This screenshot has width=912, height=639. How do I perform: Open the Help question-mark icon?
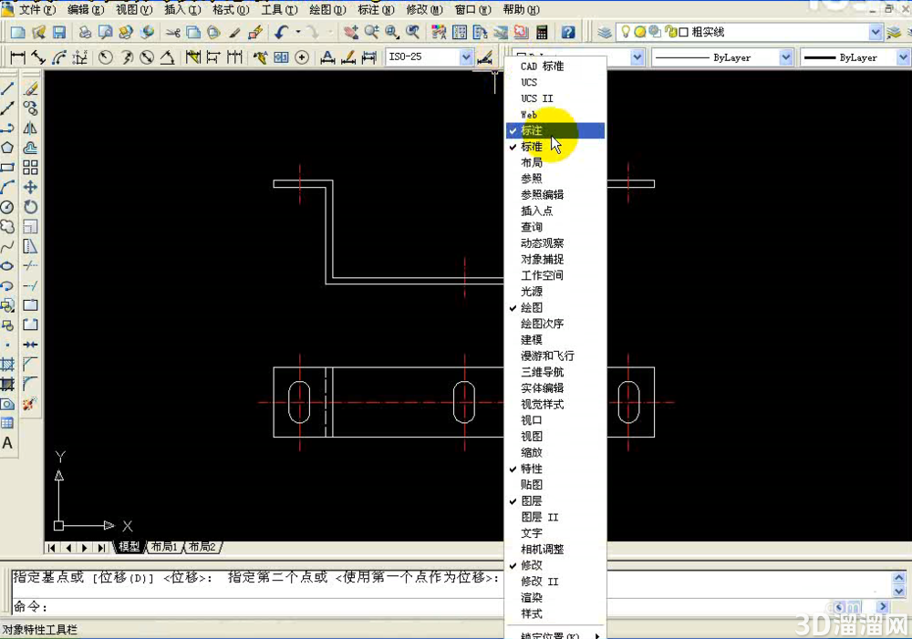tap(568, 33)
